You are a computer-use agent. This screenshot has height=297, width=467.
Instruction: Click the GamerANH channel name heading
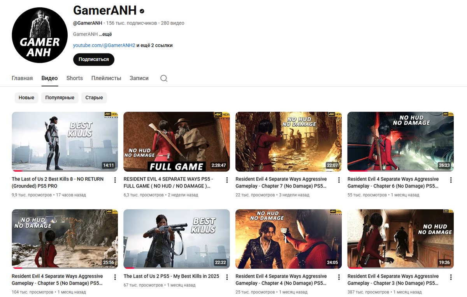coord(104,10)
